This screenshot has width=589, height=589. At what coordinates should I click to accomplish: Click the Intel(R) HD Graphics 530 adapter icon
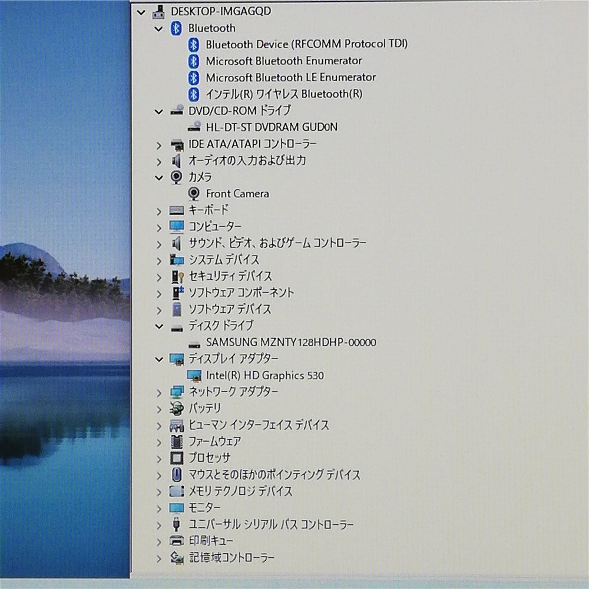pyautogui.click(x=194, y=375)
